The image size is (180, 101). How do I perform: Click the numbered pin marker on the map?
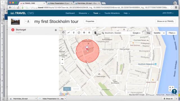(x=87, y=48)
